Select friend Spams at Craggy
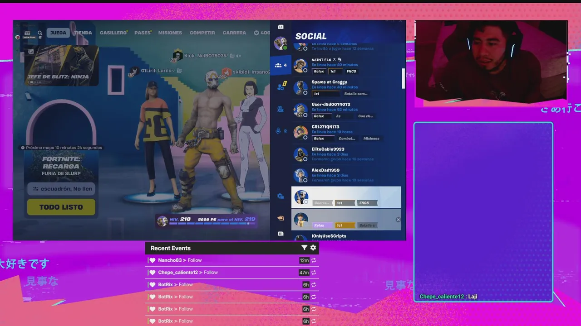 (346, 88)
